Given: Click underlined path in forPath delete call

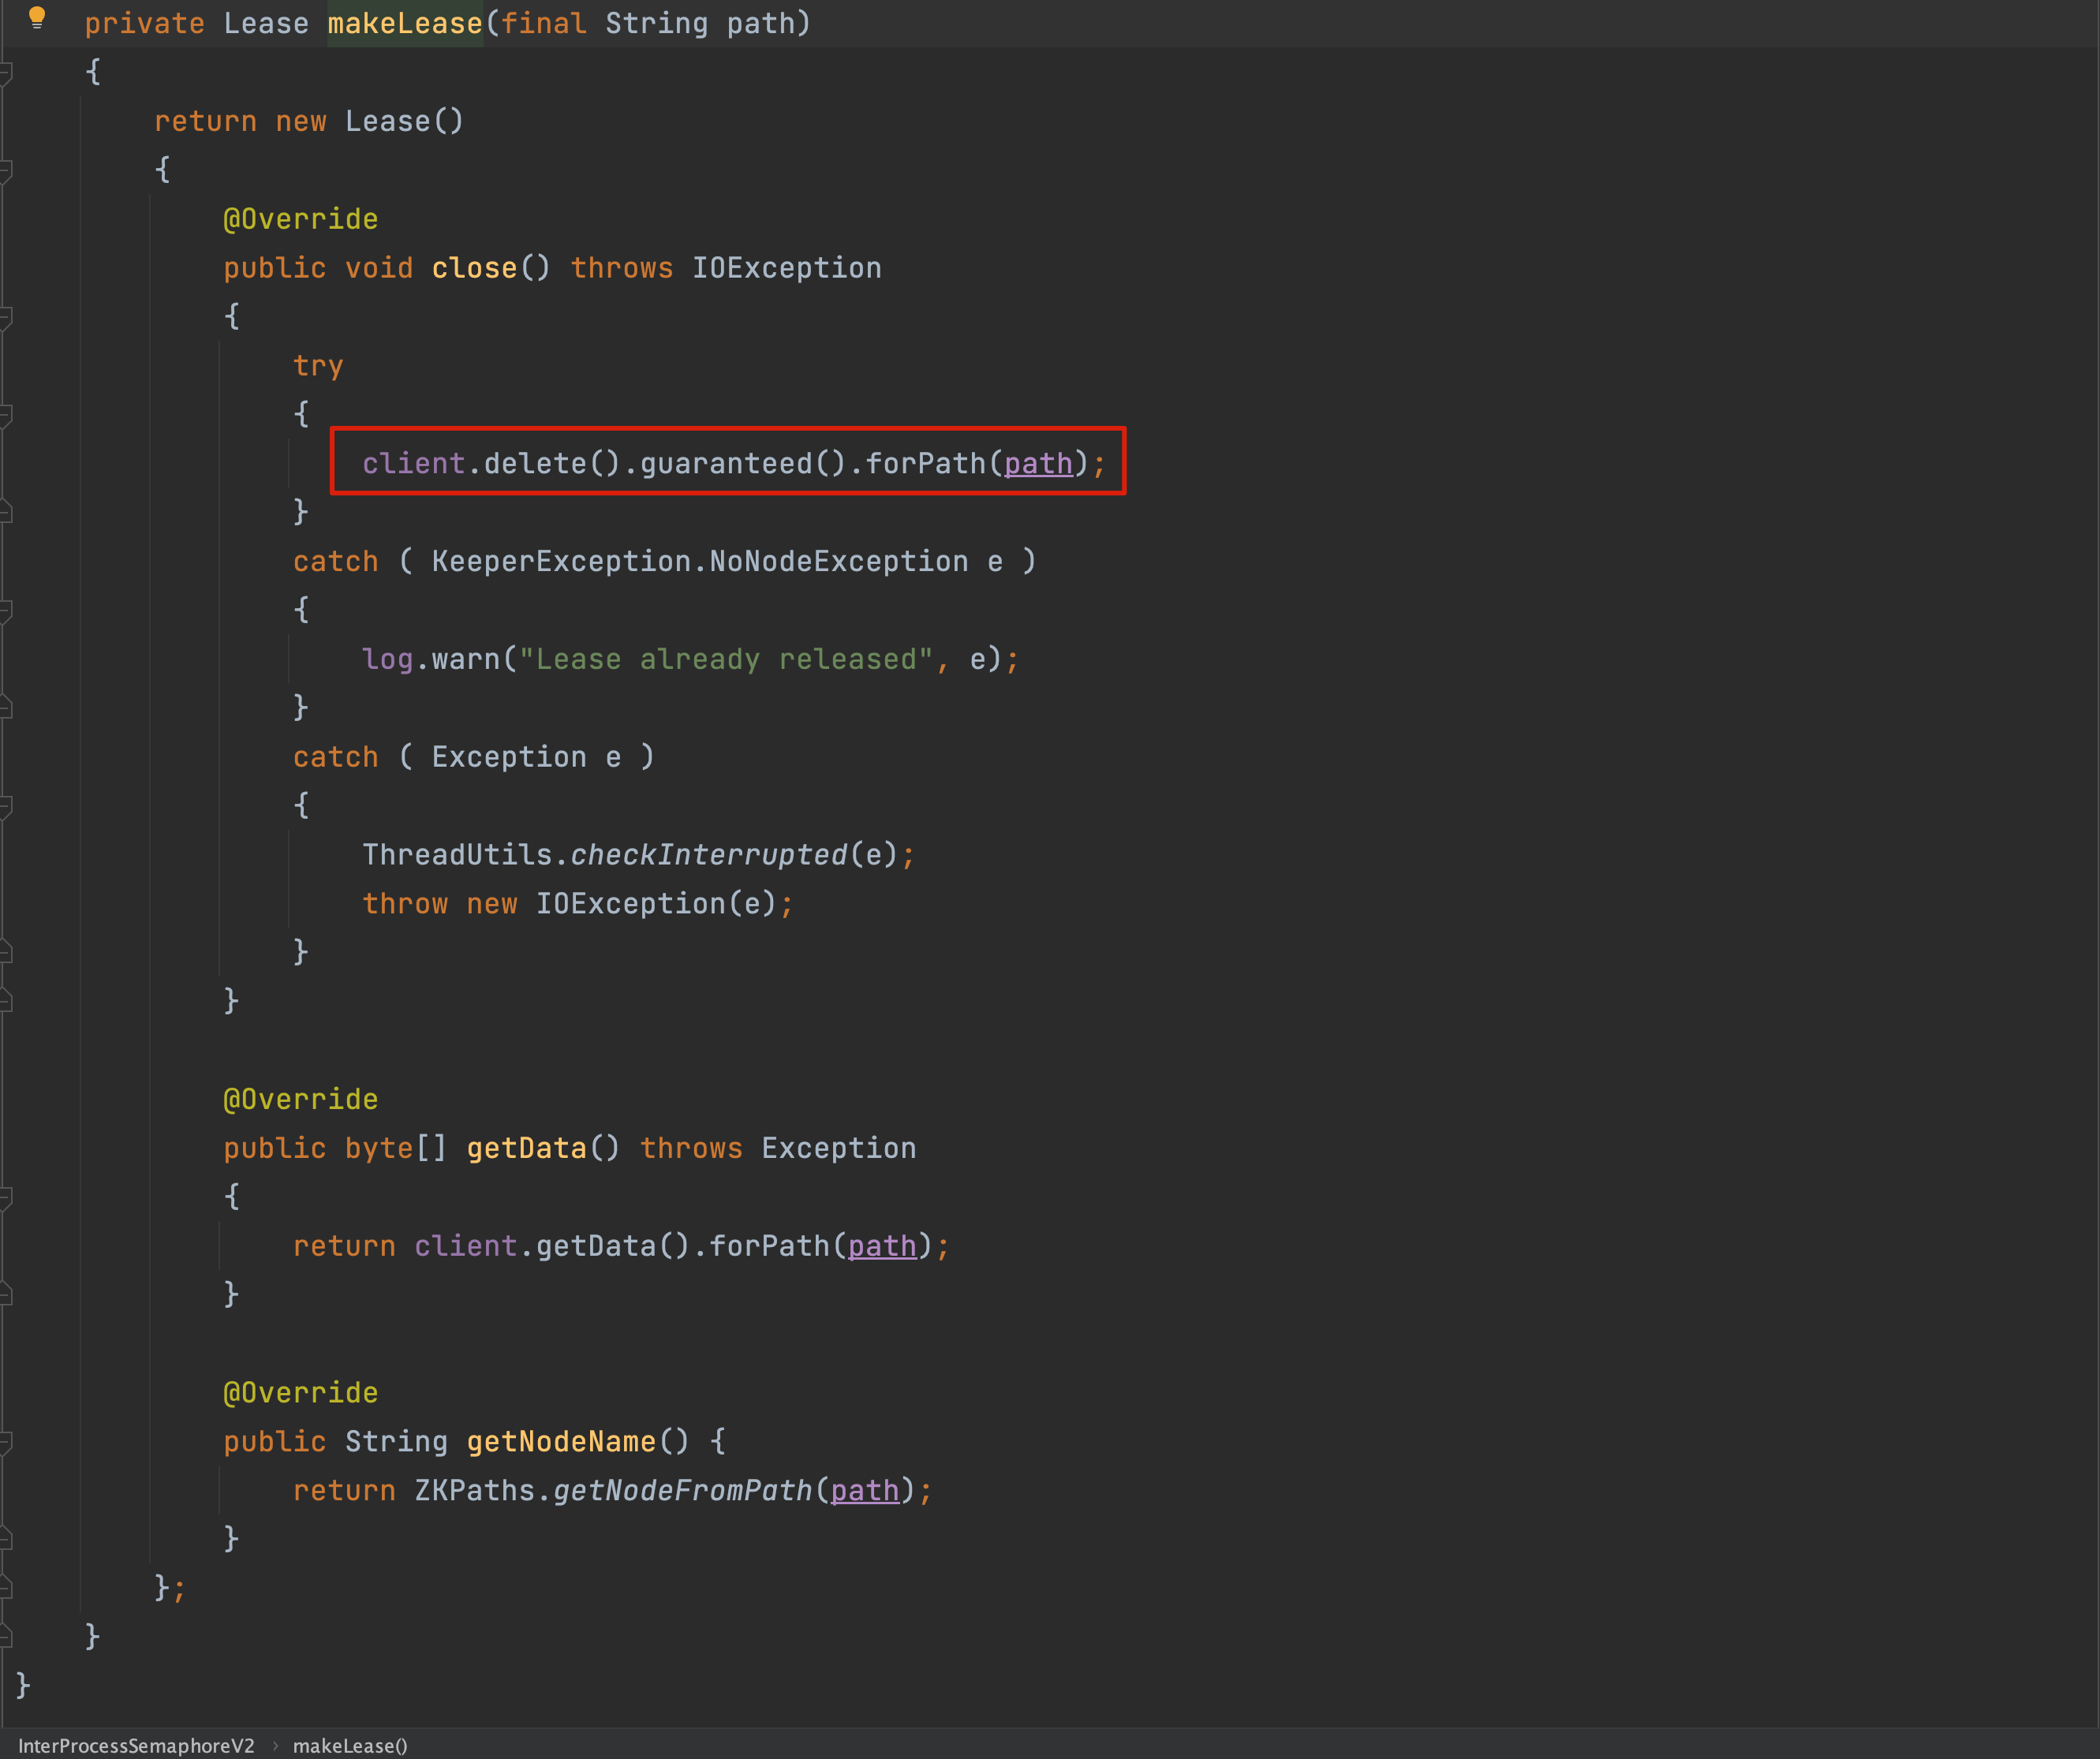Looking at the screenshot, I should point(1038,464).
